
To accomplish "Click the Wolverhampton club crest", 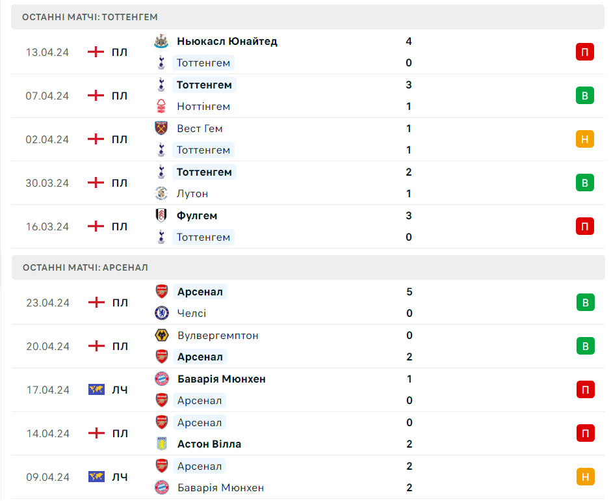I will (x=161, y=335).
